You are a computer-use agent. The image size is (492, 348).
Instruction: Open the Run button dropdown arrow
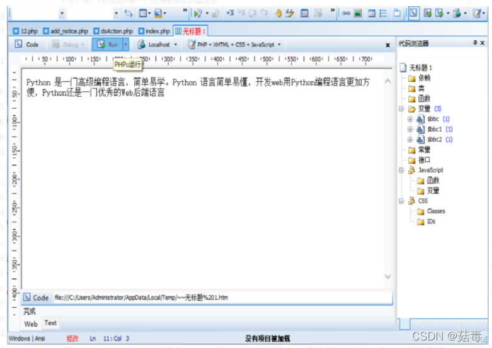point(125,45)
